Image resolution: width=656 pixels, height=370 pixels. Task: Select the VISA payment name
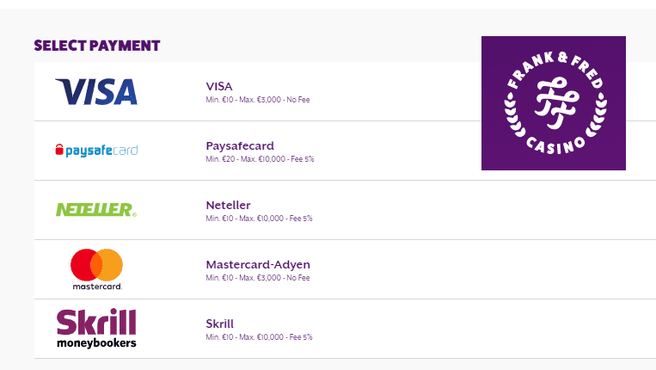tap(219, 86)
